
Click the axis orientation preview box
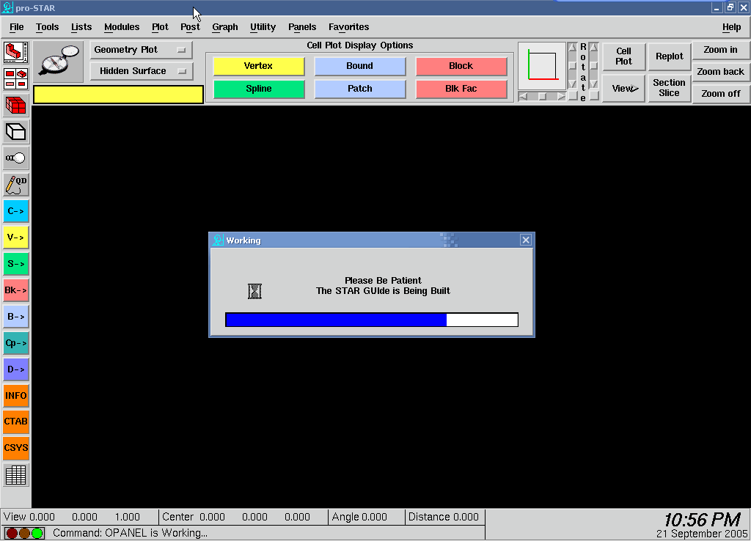[x=542, y=66]
